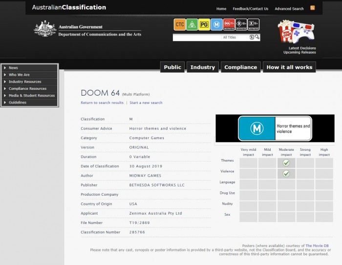The height and width of the screenshot is (265, 342).
Task: Open the RSS feed icon
Action: [313, 8]
